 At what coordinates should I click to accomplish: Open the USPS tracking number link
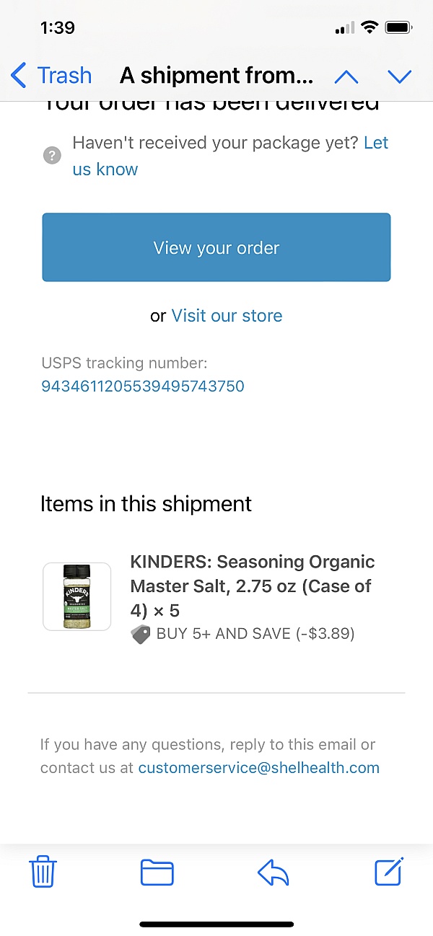[x=143, y=386]
